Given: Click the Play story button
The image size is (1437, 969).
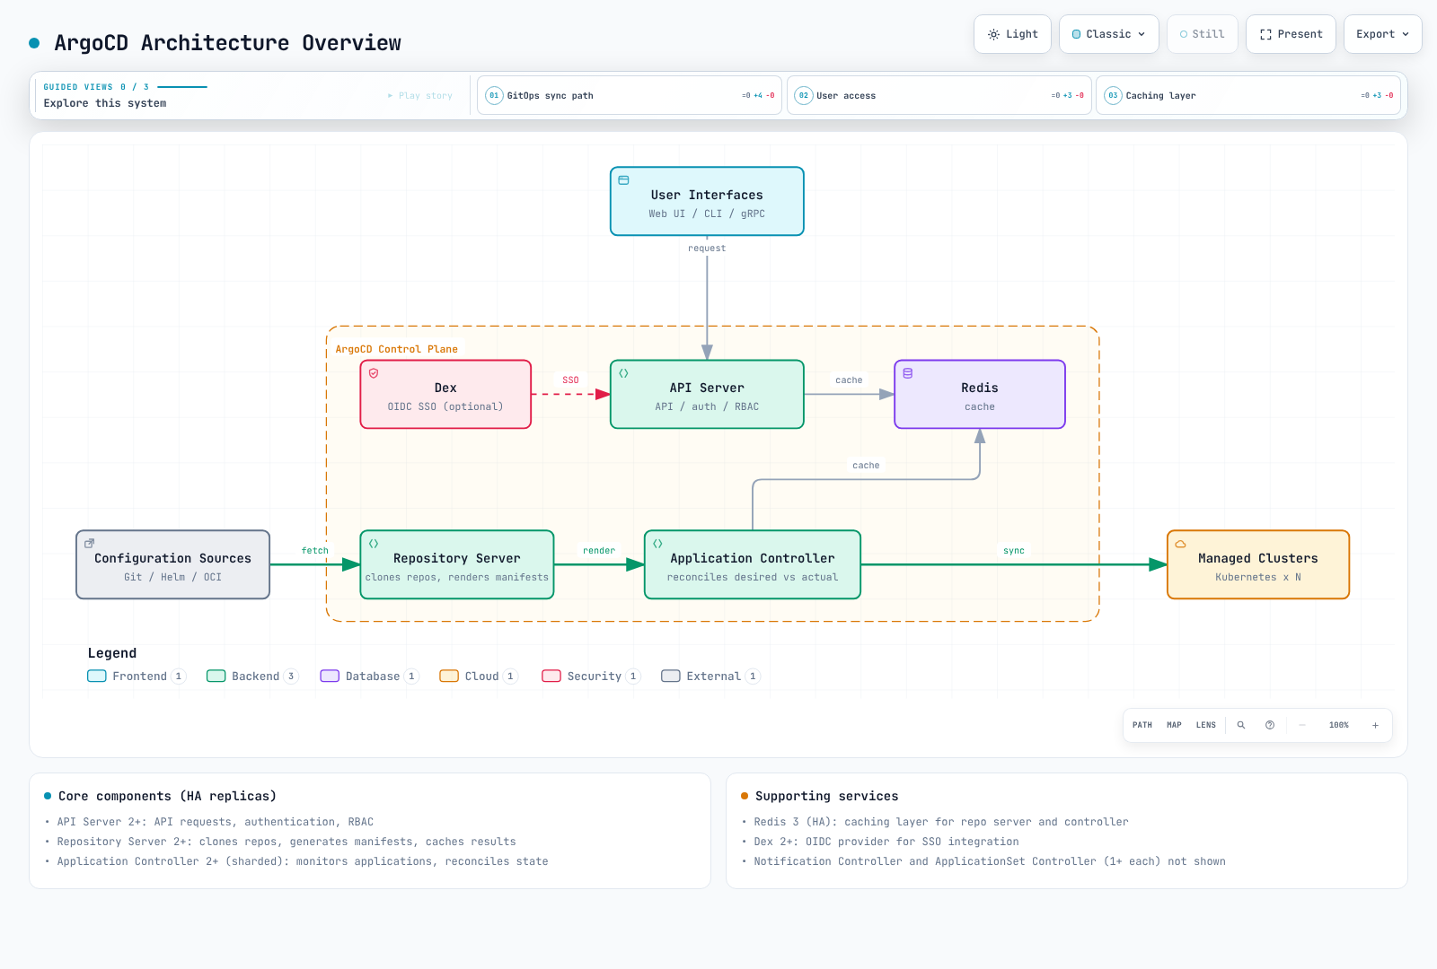Looking at the screenshot, I should (420, 95).
